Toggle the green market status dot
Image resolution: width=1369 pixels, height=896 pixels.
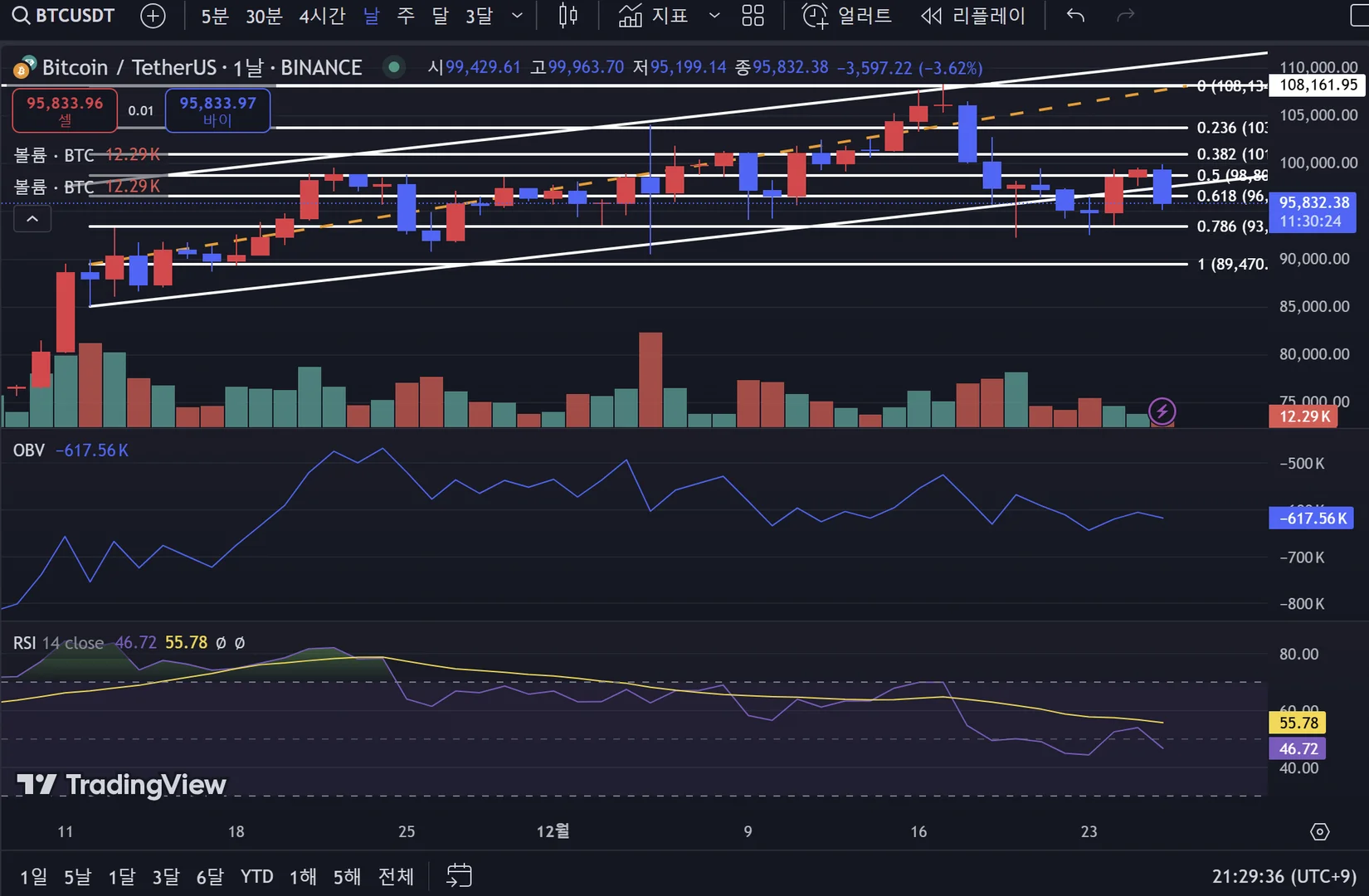[394, 67]
